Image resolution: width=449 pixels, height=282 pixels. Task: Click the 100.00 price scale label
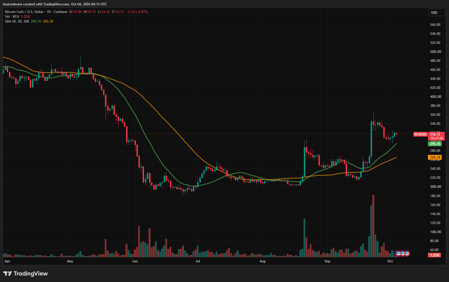[x=436, y=232]
